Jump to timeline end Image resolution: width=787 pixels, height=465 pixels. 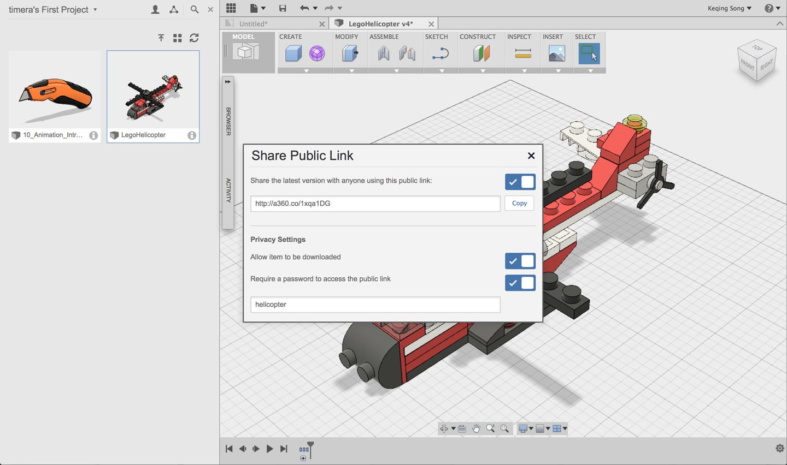coord(284,449)
